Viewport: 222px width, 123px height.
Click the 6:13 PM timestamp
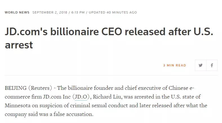(x=77, y=12)
